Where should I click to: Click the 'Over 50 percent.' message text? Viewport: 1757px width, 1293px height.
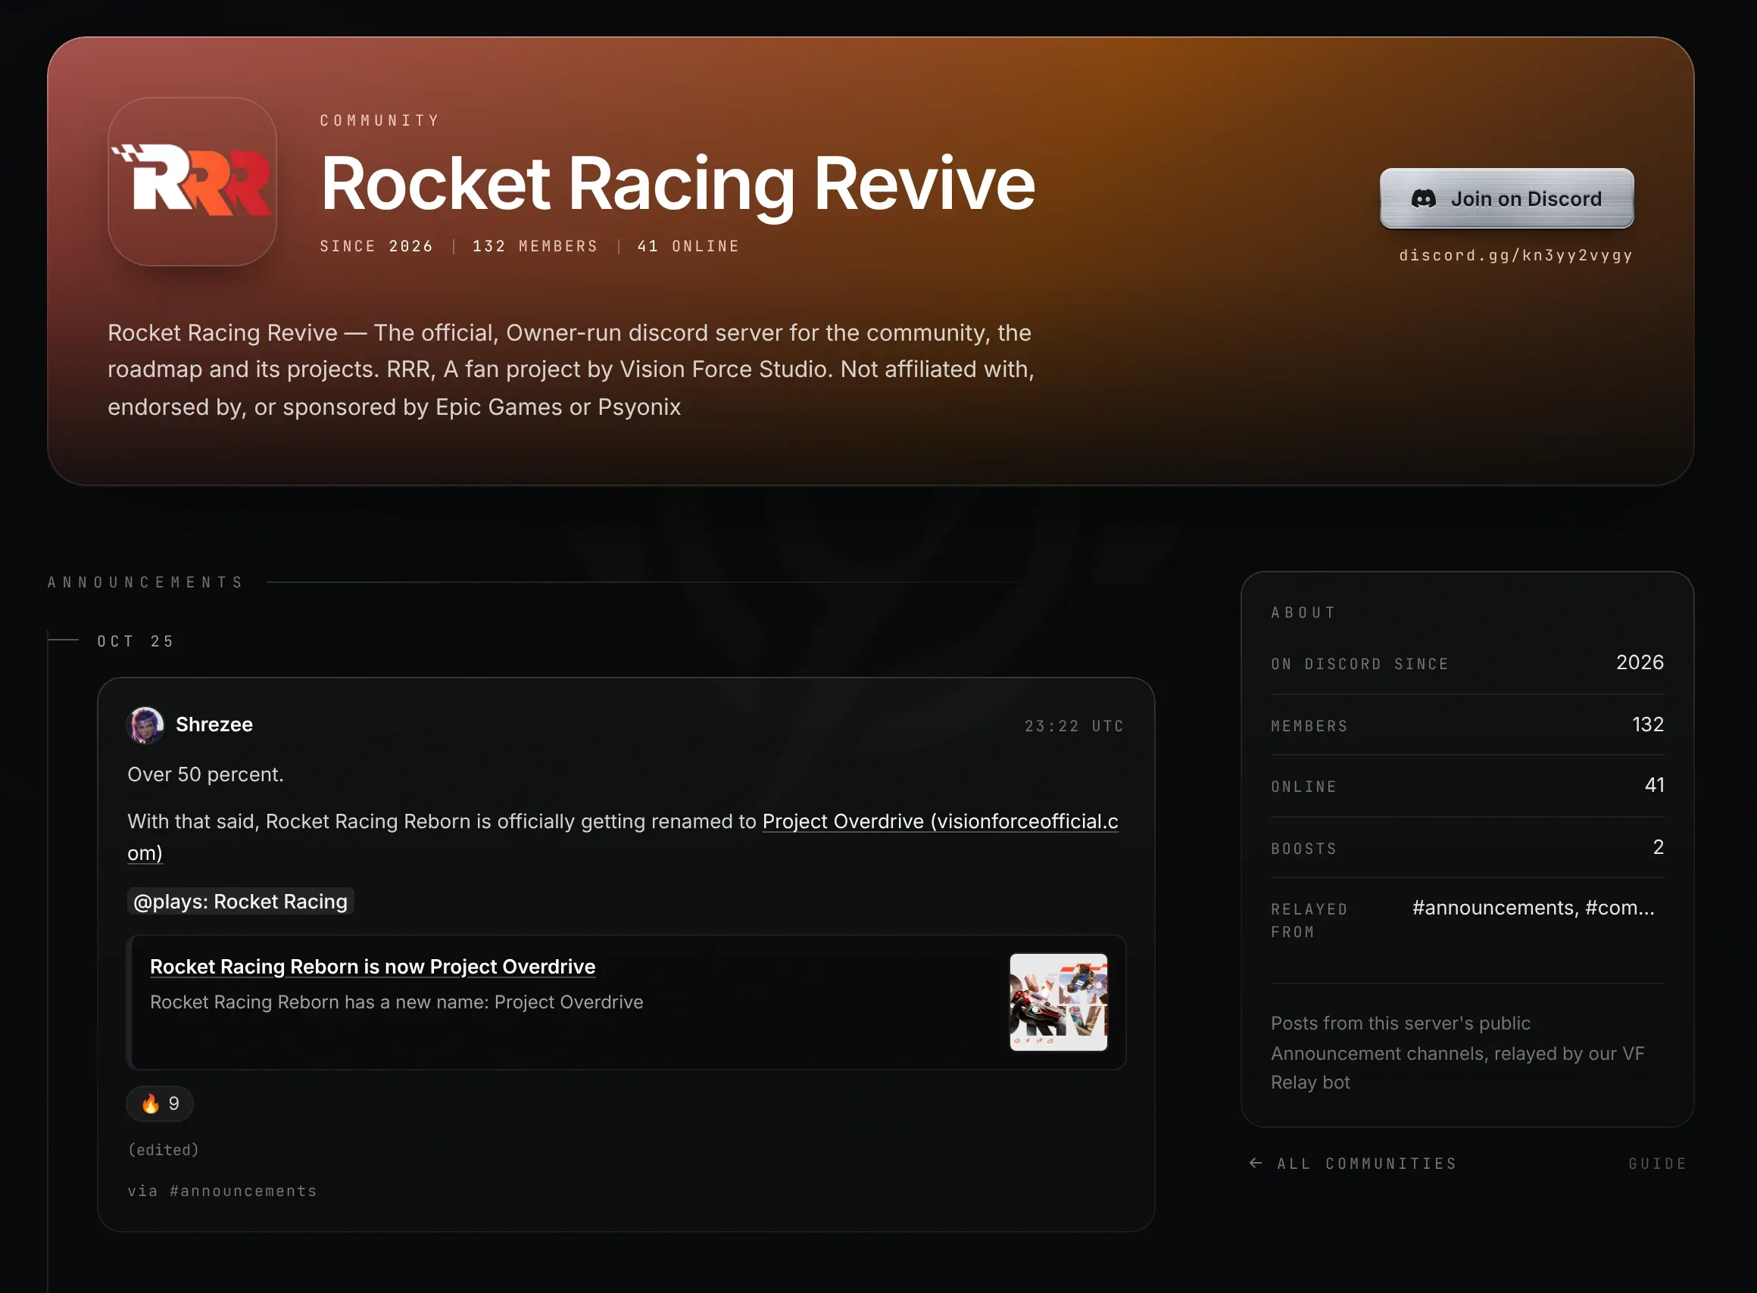click(x=206, y=775)
